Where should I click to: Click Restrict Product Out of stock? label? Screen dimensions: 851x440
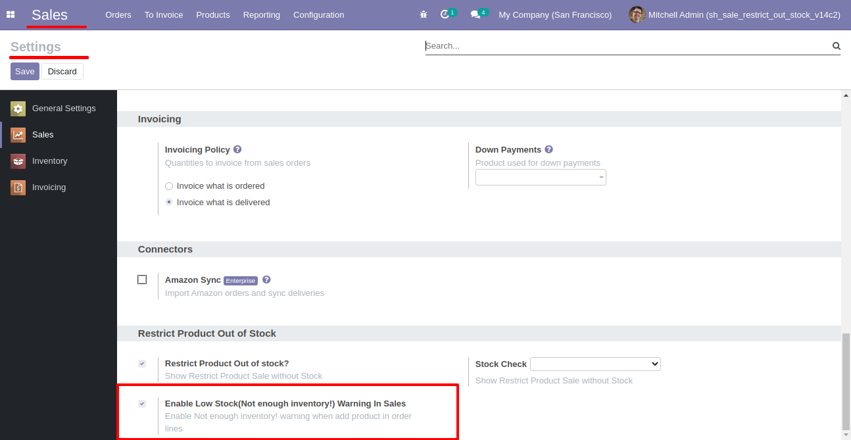[227, 364]
